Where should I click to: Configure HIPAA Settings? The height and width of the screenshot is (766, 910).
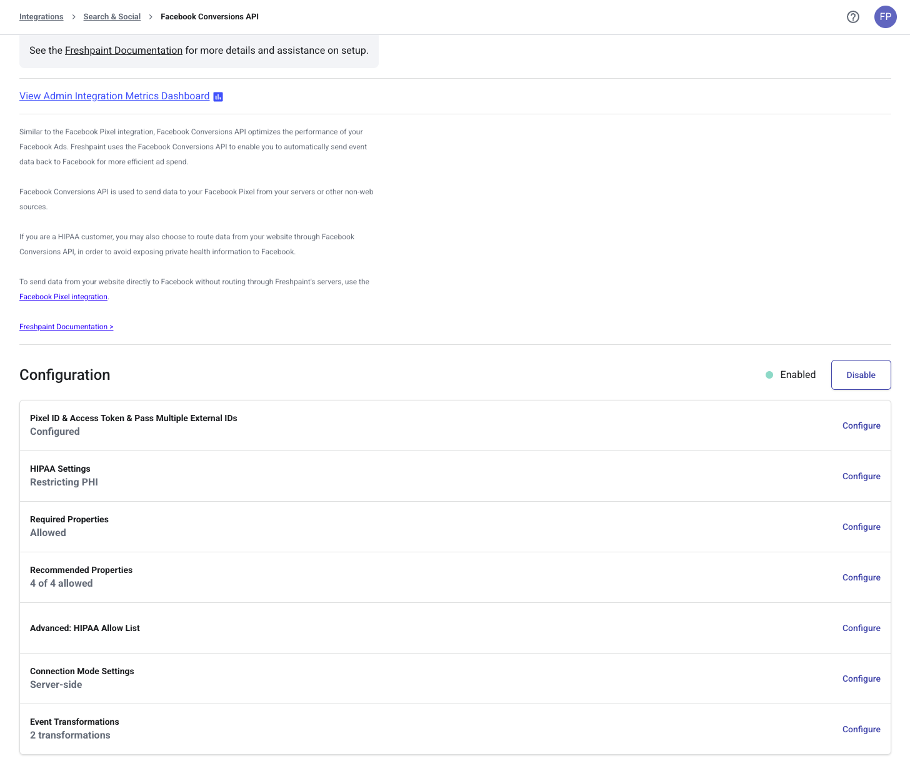[861, 476]
